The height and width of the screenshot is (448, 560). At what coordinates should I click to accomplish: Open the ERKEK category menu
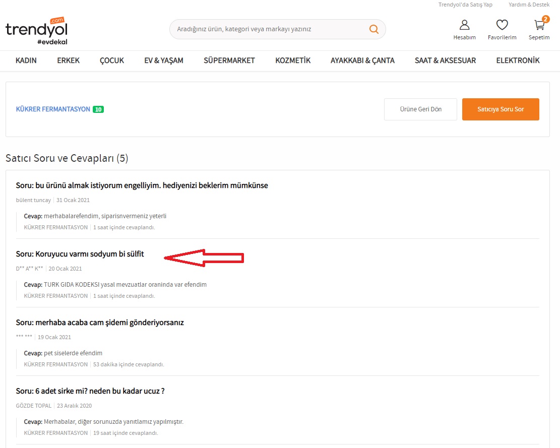68,60
